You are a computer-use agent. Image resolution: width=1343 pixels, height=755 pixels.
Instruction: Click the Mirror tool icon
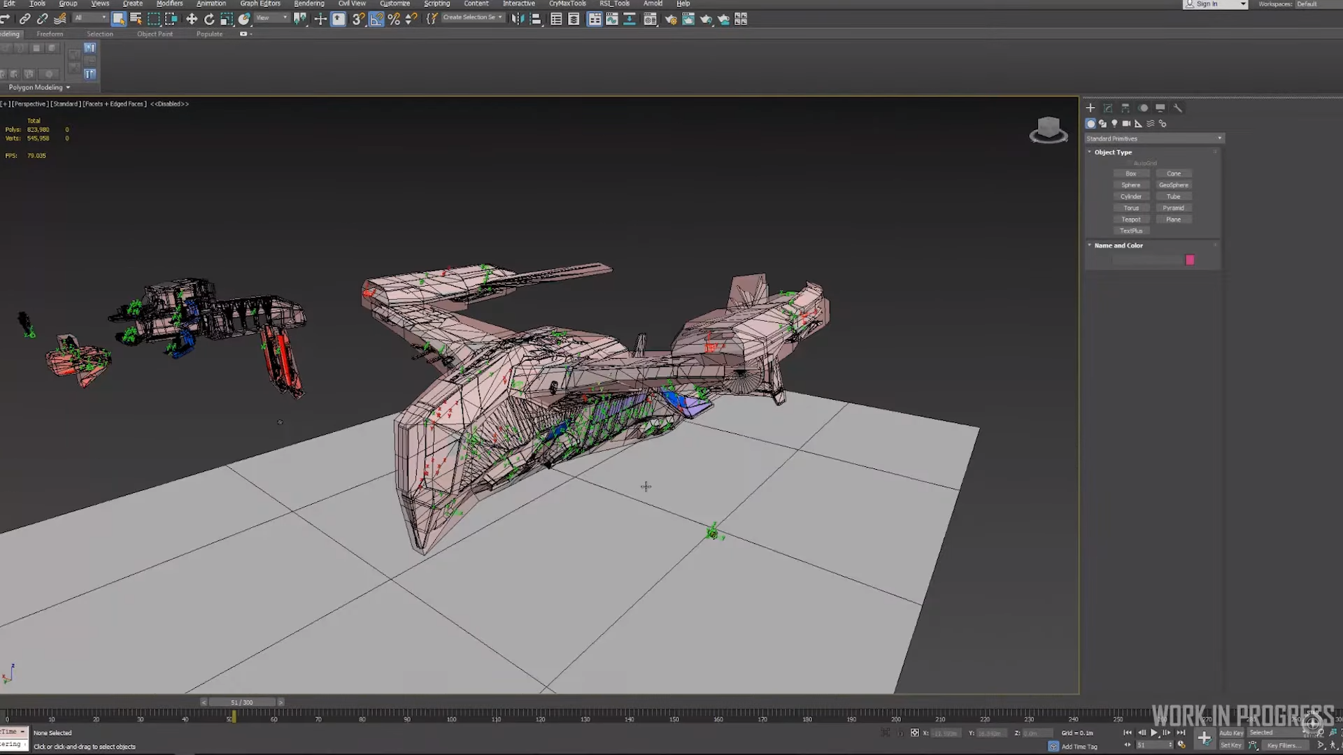(518, 20)
